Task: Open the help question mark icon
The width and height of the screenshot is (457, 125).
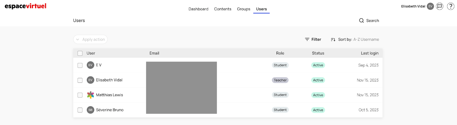Action: (x=450, y=6)
